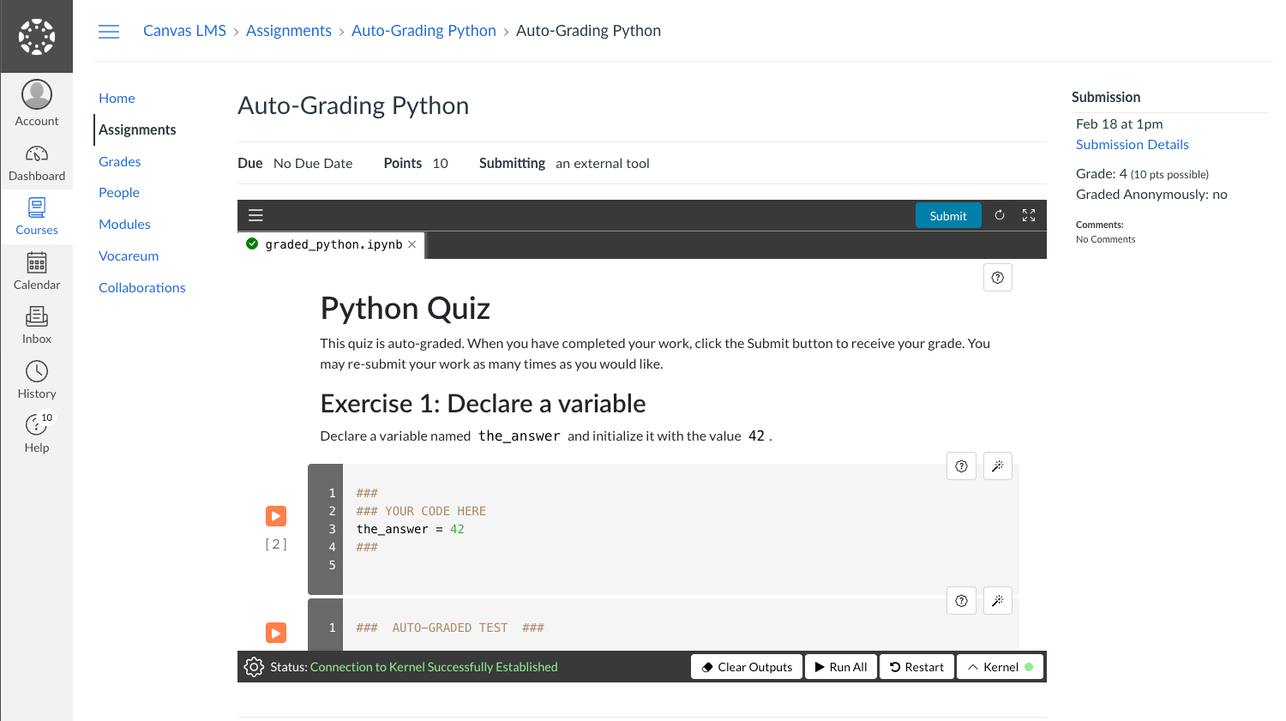Run the auto-graded test cell
1286x721 pixels.
pos(275,634)
